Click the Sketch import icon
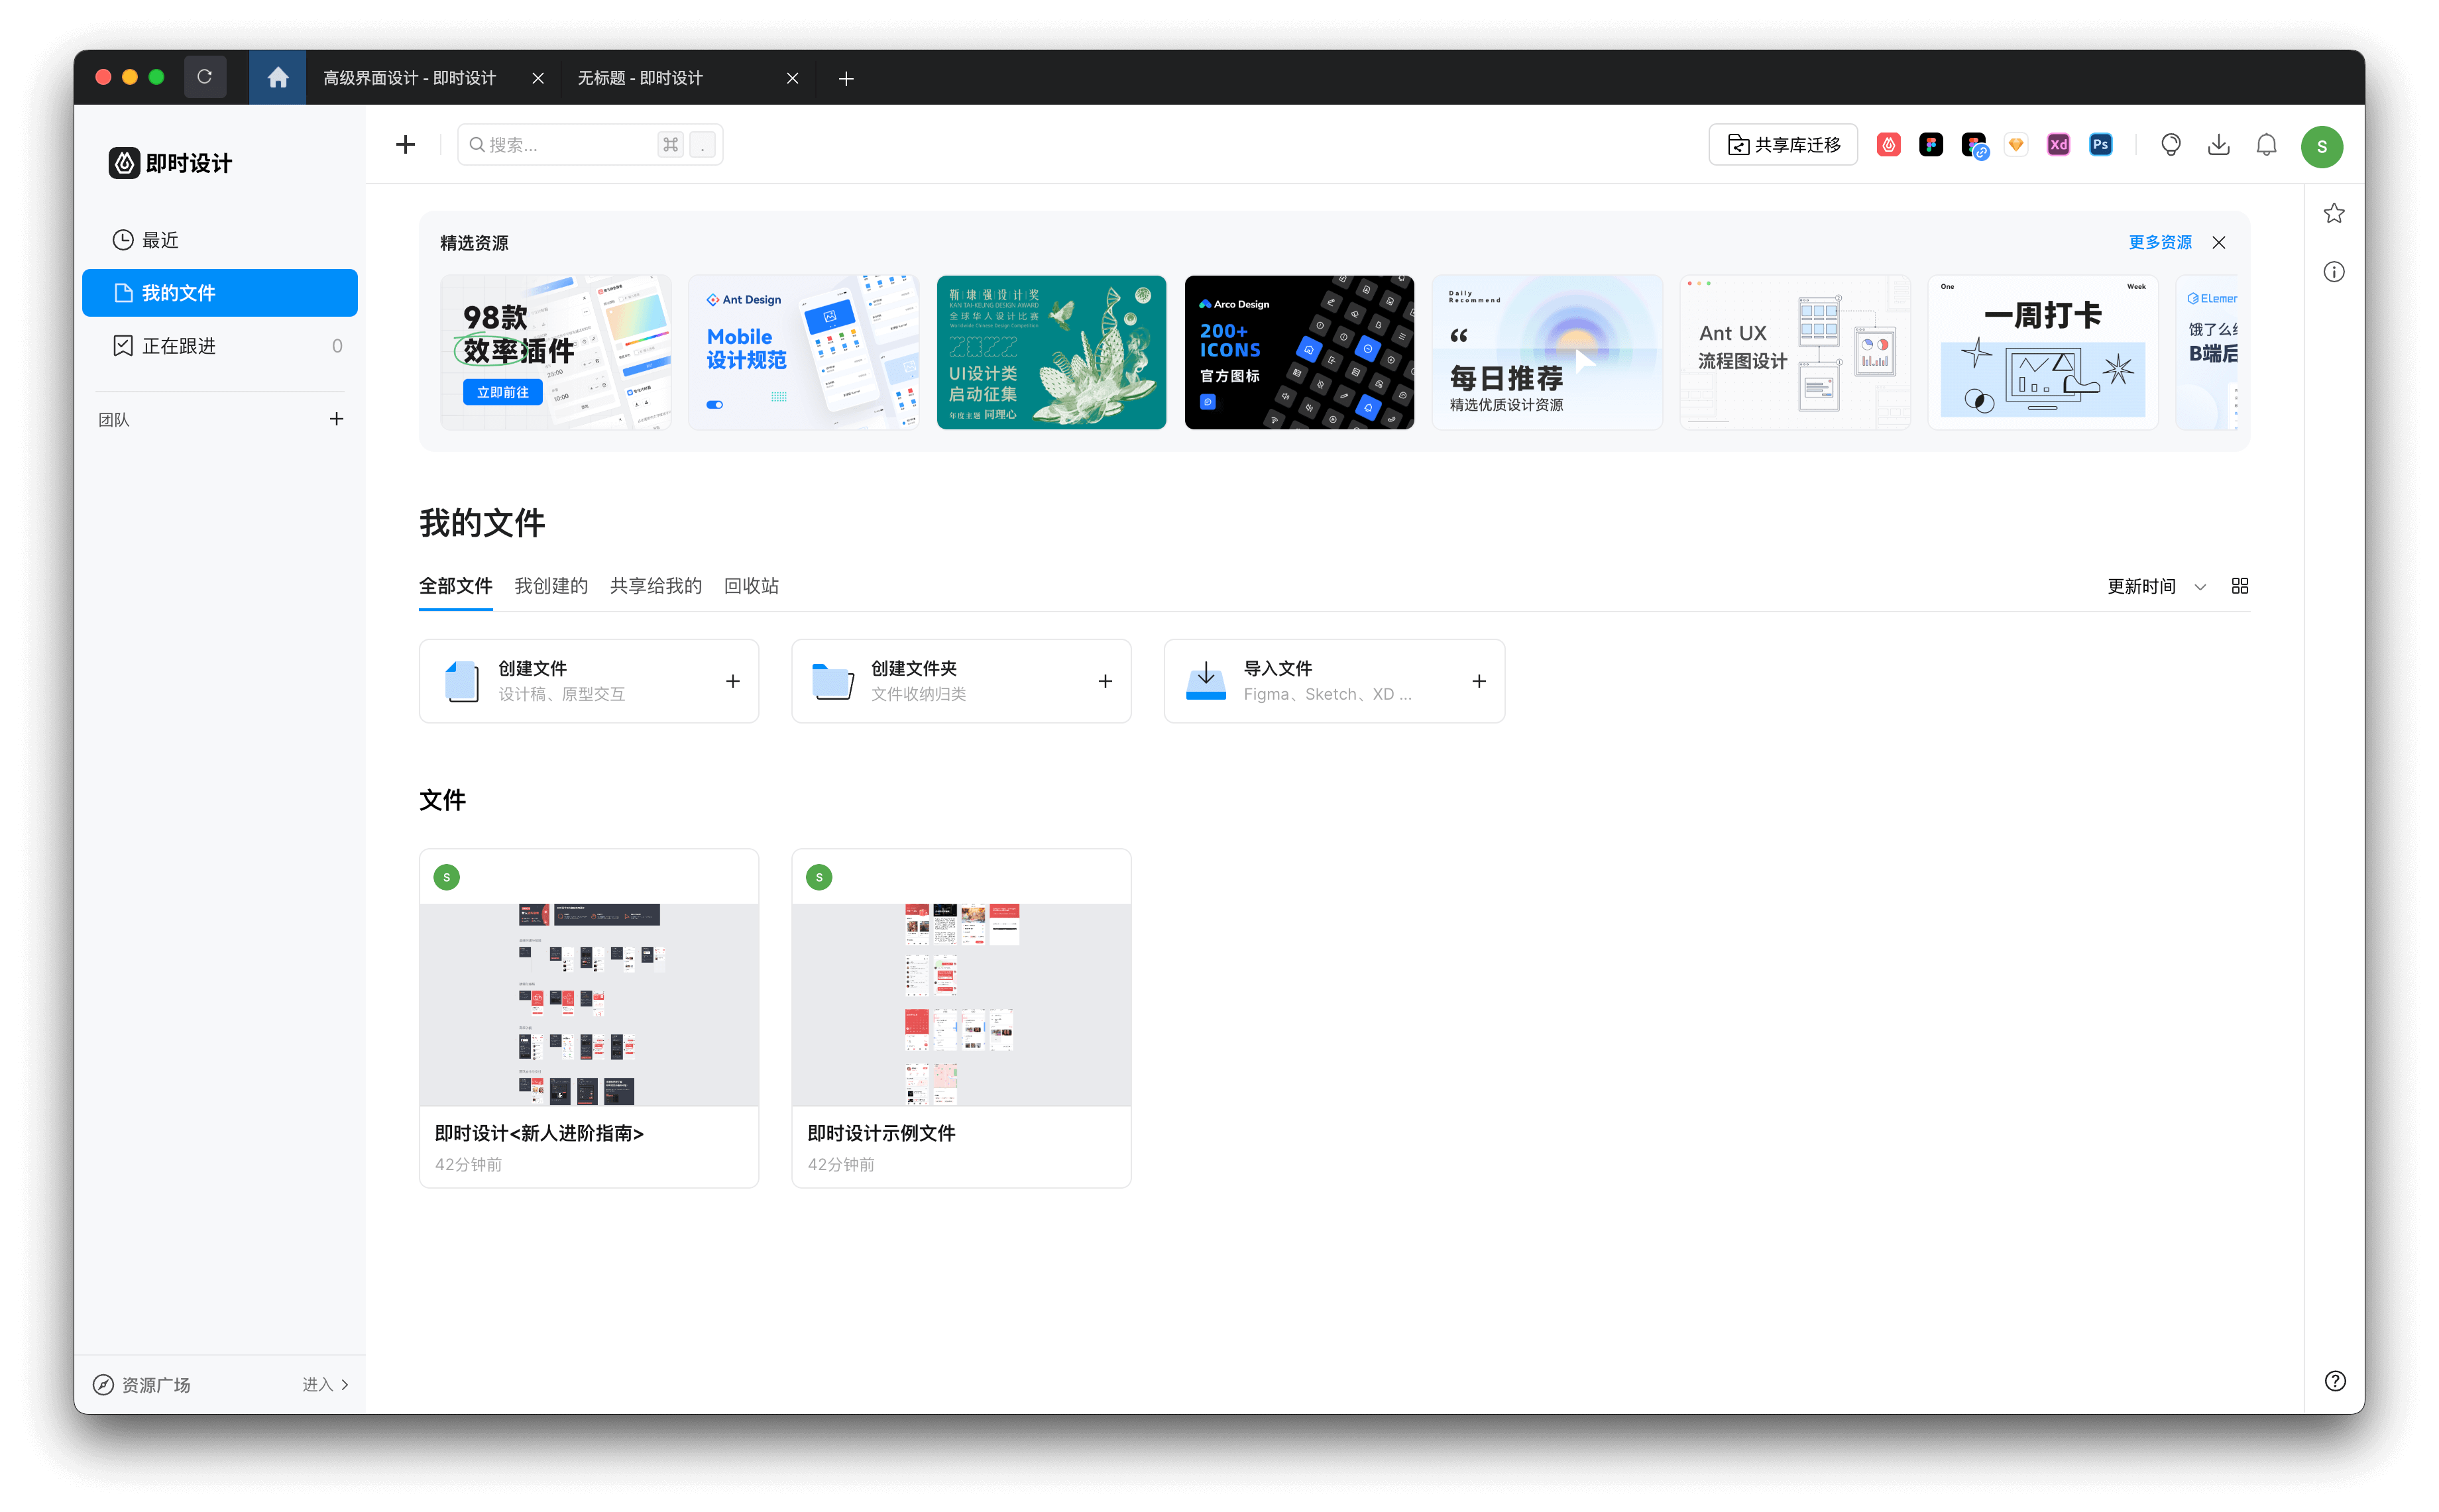The width and height of the screenshot is (2439, 1512). coord(2015,145)
